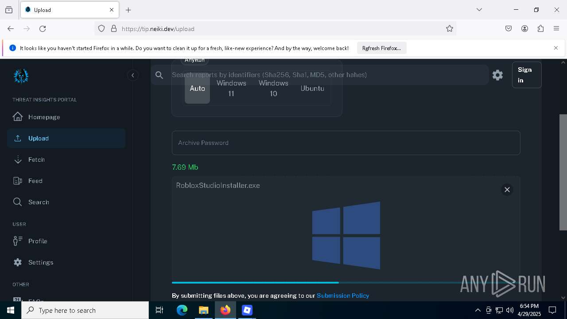
Task: Open the Windows Start menu
Action: [11, 310]
